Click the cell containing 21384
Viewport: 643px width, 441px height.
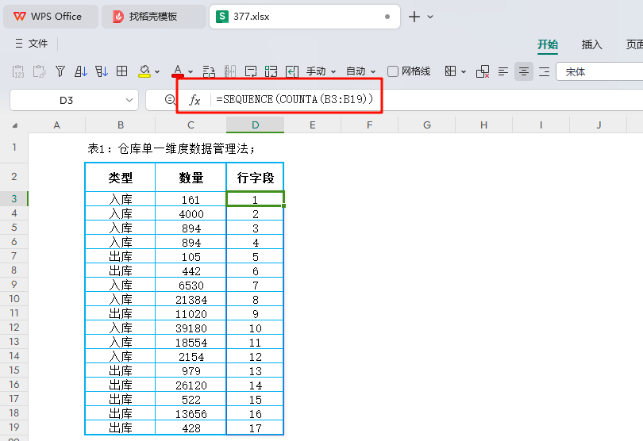tap(191, 299)
